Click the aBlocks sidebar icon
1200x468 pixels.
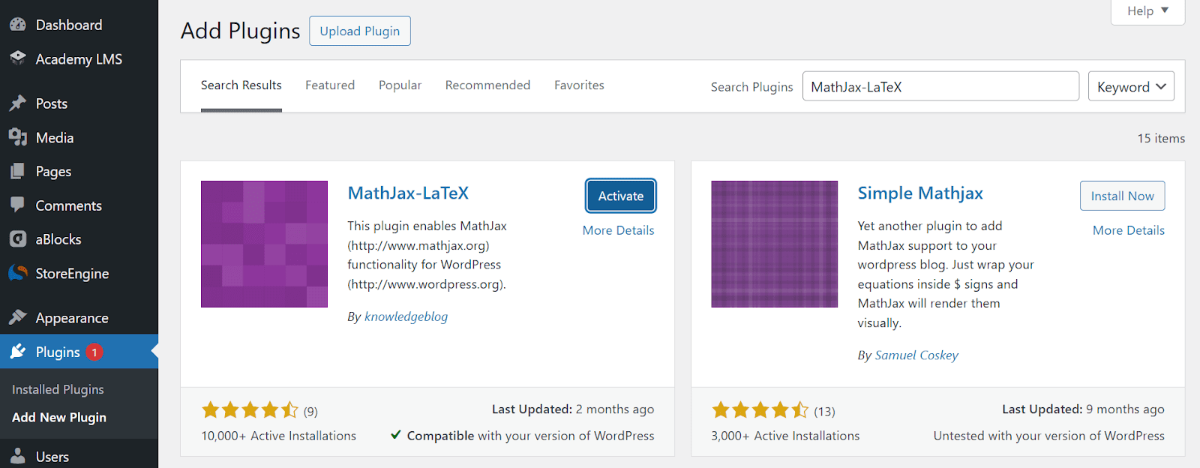pos(18,239)
